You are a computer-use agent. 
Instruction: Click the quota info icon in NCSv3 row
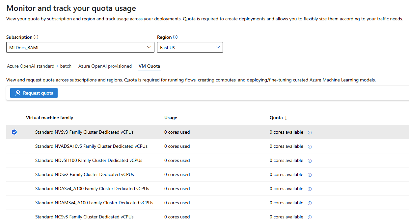pyautogui.click(x=310, y=217)
